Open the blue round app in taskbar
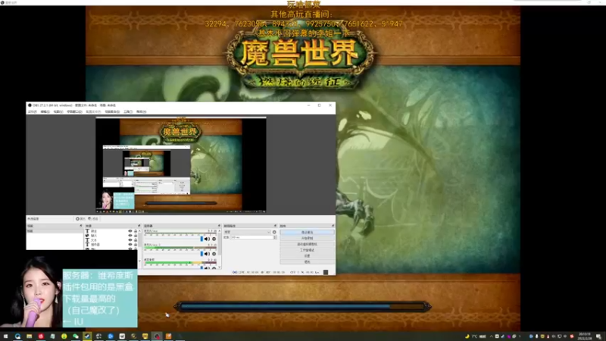The image size is (606, 341). [x=110, y=336]
